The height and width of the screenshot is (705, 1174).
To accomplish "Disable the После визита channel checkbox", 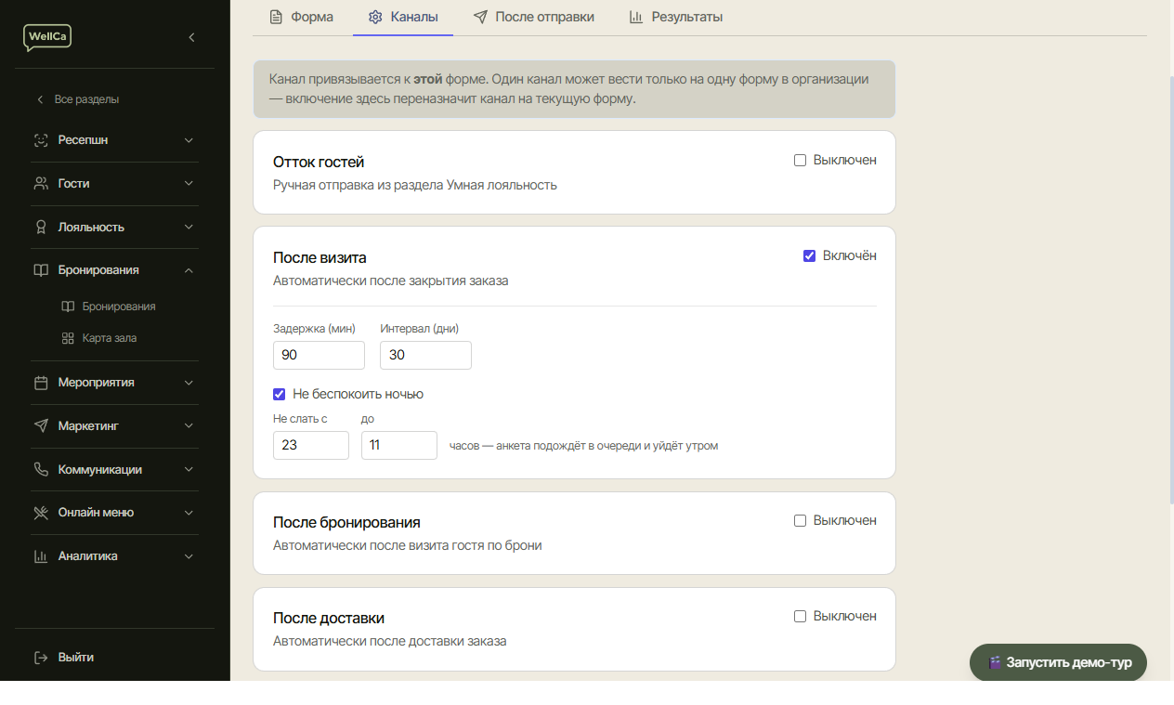I will [809, 256].
